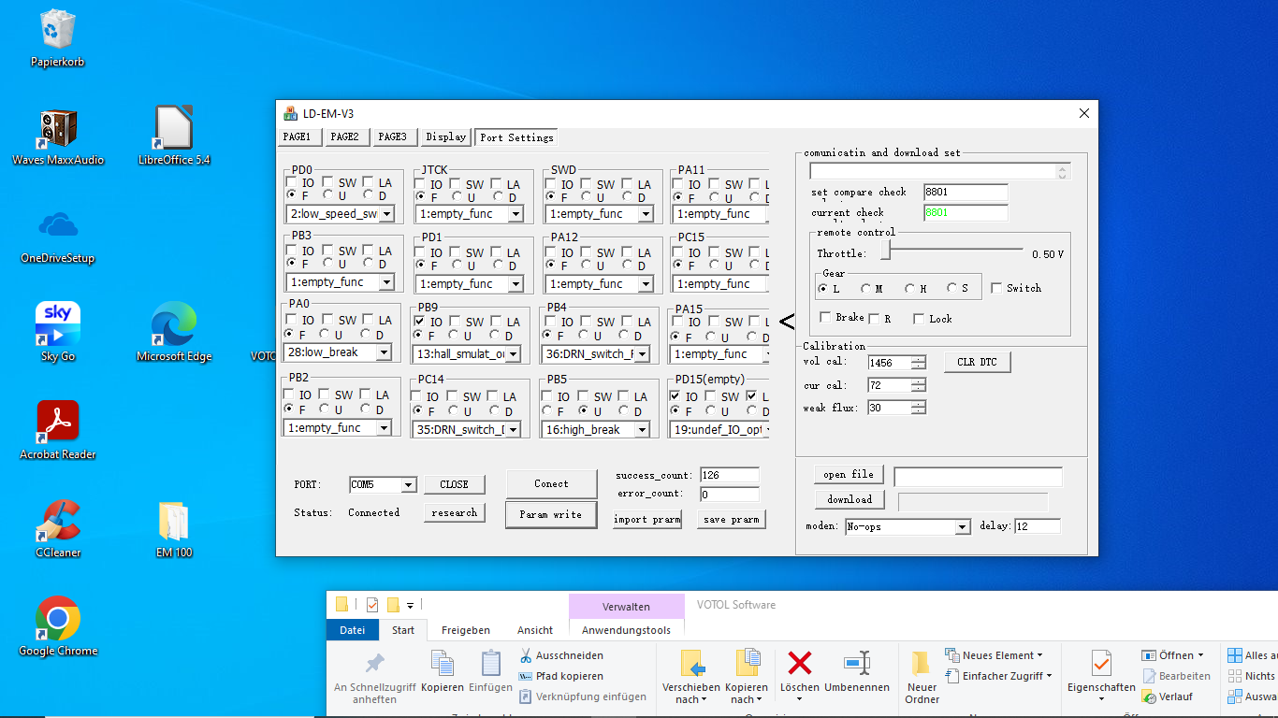
Task: Open the Waves MaxxAudio desktop shortcut
Action: click(58, 130)
